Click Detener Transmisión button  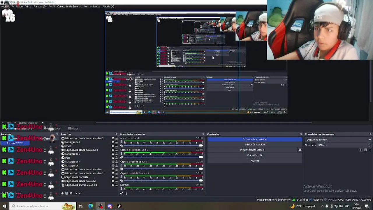tap(255, 139)
